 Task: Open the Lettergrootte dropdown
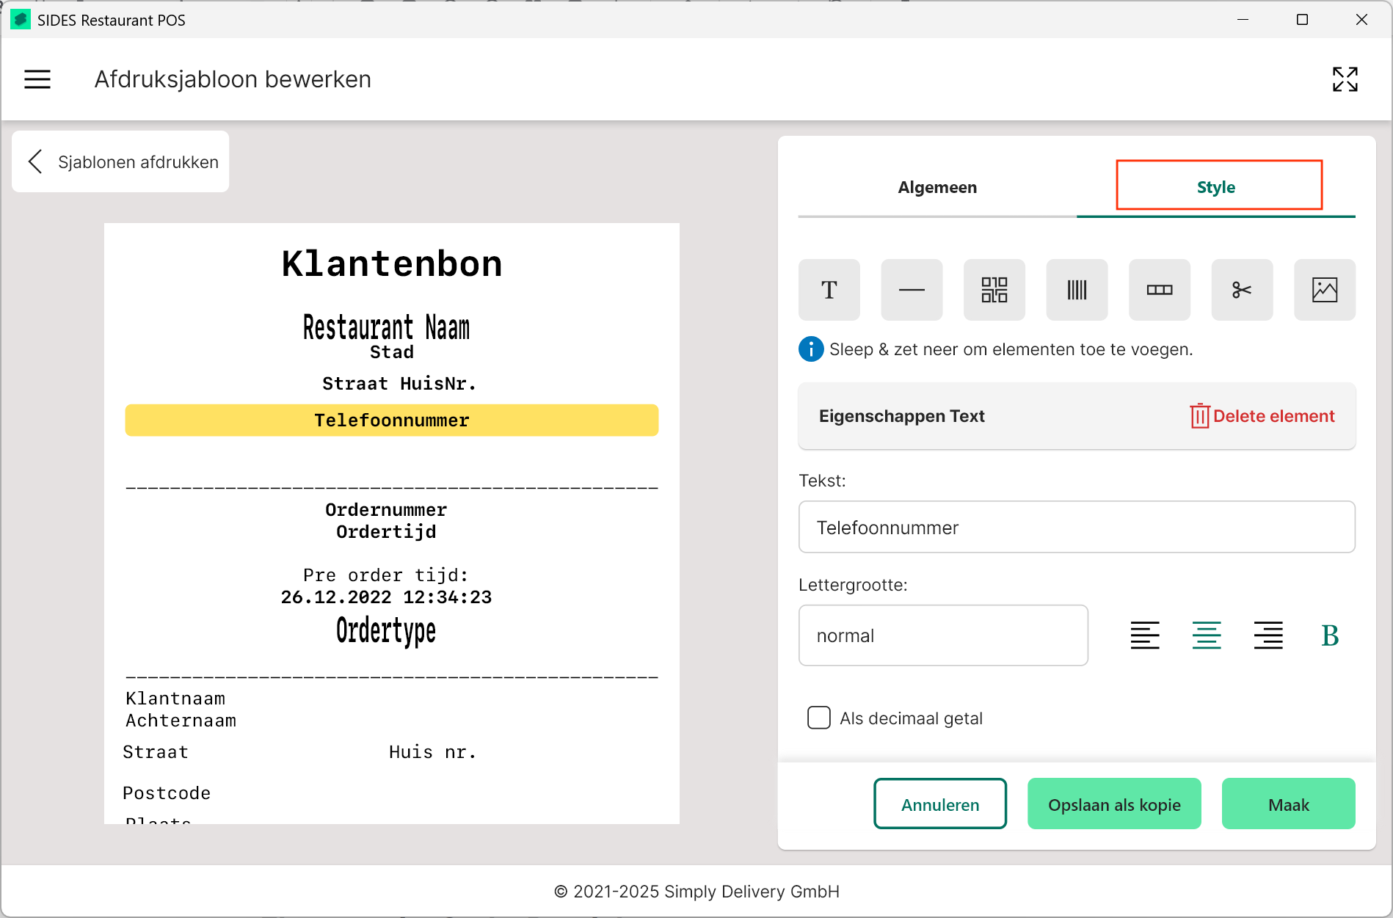[x=942, y=635]
